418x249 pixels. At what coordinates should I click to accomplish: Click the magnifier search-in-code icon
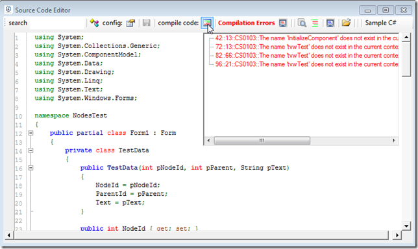pos(302,23)
